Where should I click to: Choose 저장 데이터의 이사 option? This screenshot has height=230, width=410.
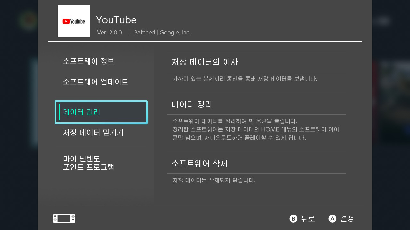coord(256,62)
